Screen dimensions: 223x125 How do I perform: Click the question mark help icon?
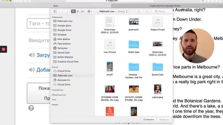coord(31,108)
